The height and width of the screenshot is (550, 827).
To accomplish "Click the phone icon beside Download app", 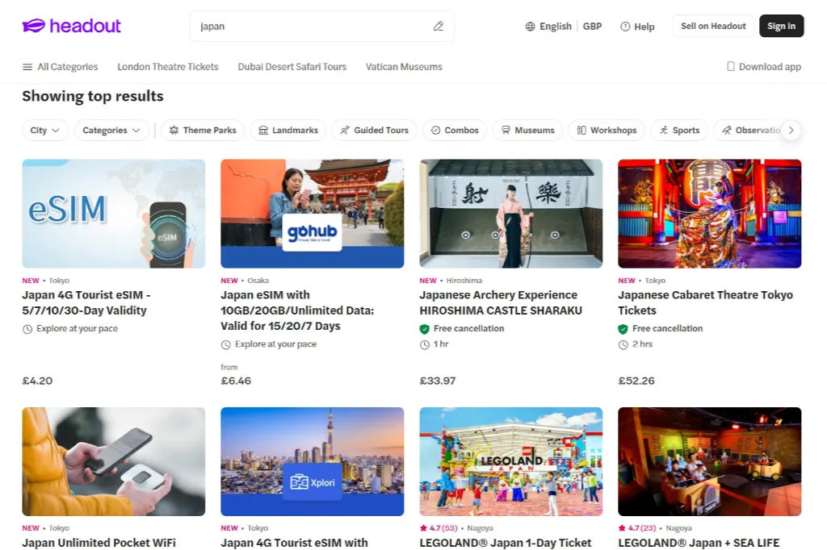I will pos(730,66).
